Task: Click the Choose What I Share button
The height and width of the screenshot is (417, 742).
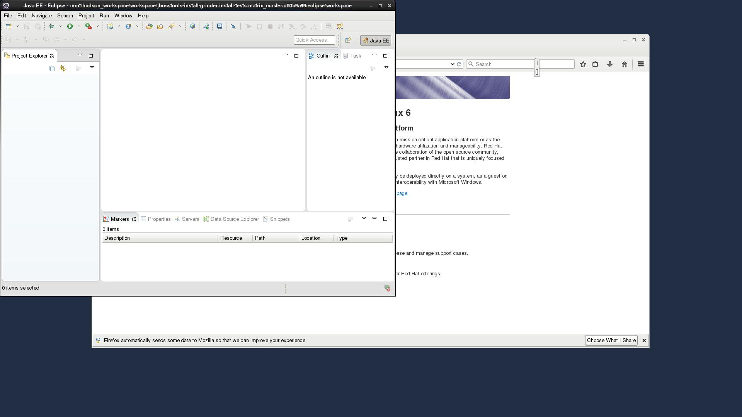Action: click(x=611, y=340)
